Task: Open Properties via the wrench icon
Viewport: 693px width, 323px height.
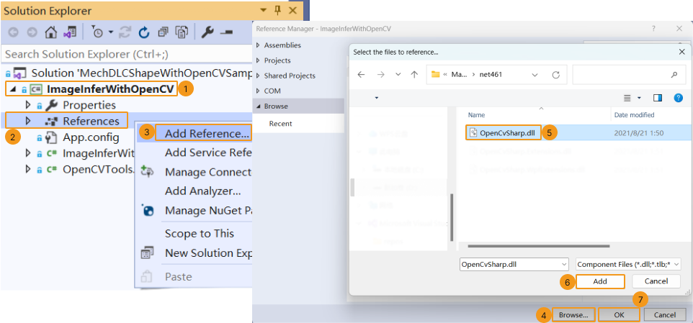Action: [x=207, y=32]
